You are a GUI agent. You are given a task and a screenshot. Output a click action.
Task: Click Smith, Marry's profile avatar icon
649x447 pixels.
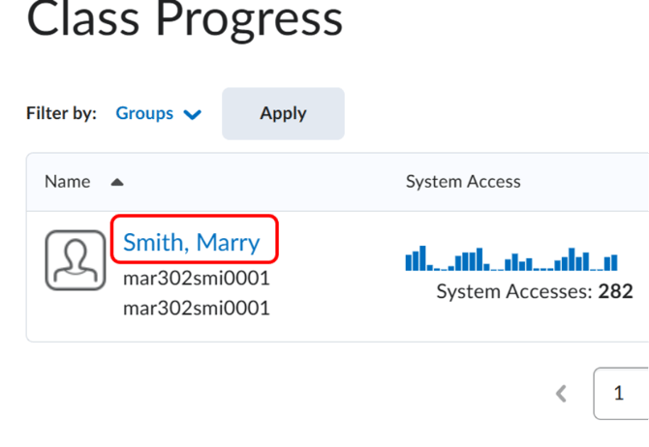[x=76, y=260]
